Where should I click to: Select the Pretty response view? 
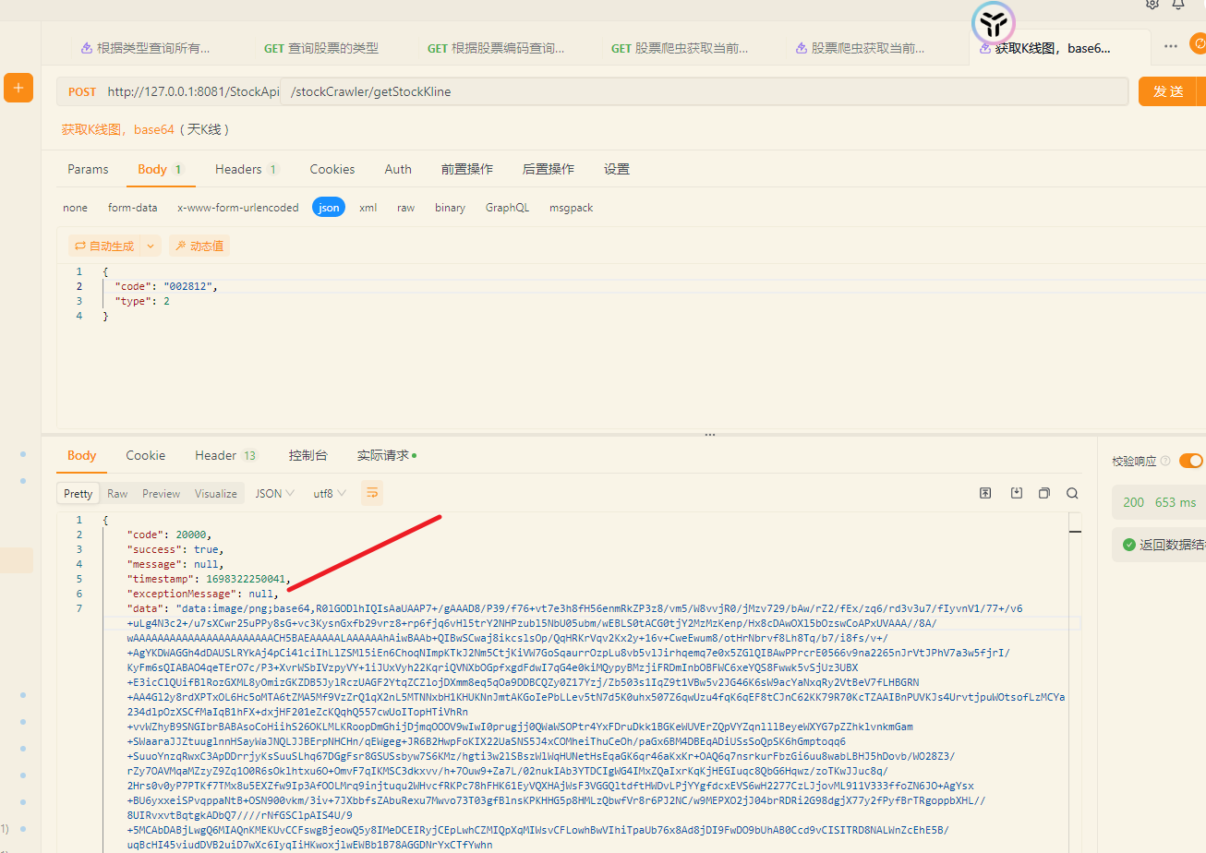pos(78,493)
